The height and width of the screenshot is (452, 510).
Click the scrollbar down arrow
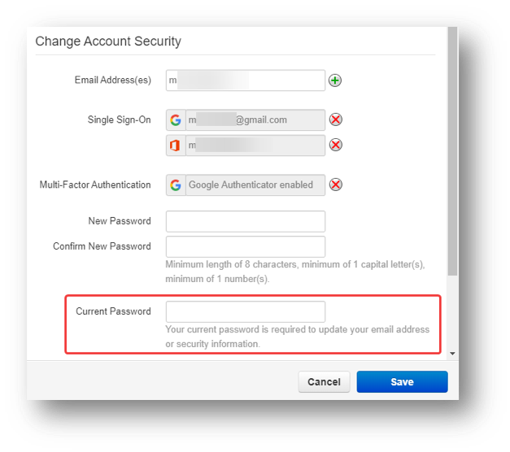point(453,354)
